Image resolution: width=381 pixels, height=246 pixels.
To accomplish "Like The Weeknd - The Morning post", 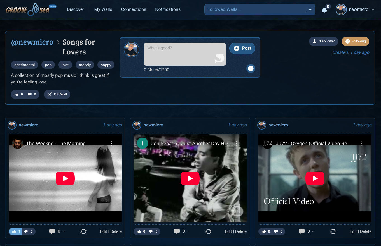I will click(15, 231).
